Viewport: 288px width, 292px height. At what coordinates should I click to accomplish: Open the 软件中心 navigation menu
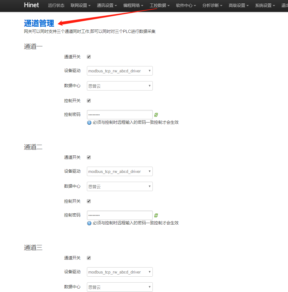click(x=186, y=6)
